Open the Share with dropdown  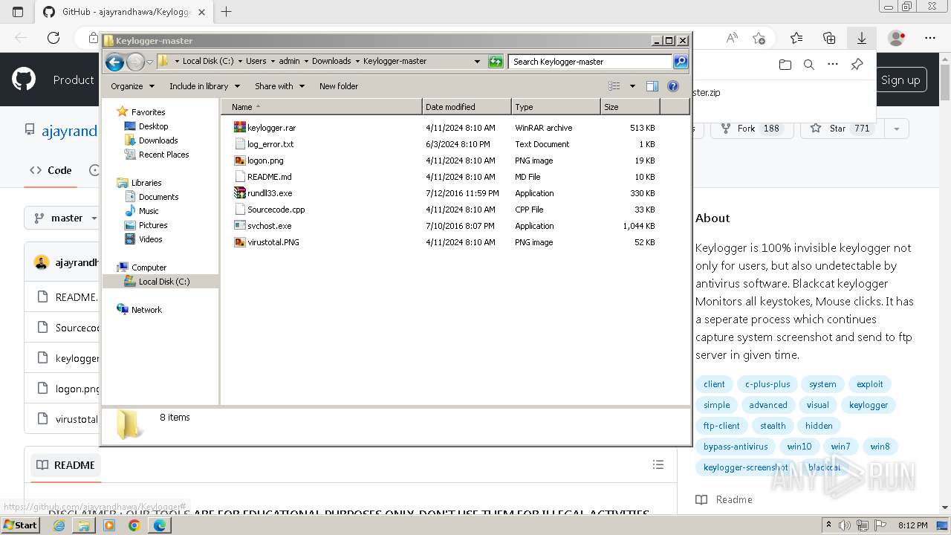click(279, 86)
